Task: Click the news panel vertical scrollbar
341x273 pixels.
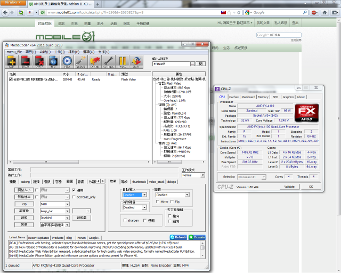Action: click(x=202, y=249)
